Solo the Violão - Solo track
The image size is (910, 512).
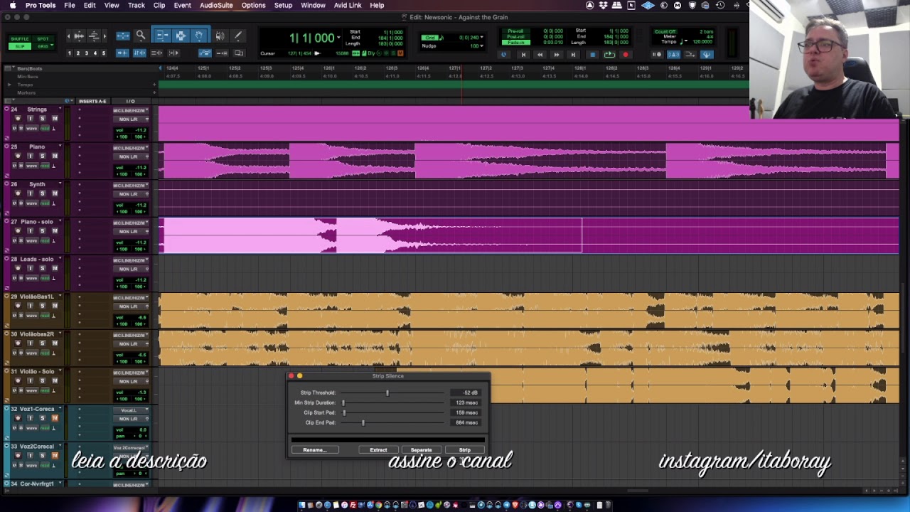point(42,380)
